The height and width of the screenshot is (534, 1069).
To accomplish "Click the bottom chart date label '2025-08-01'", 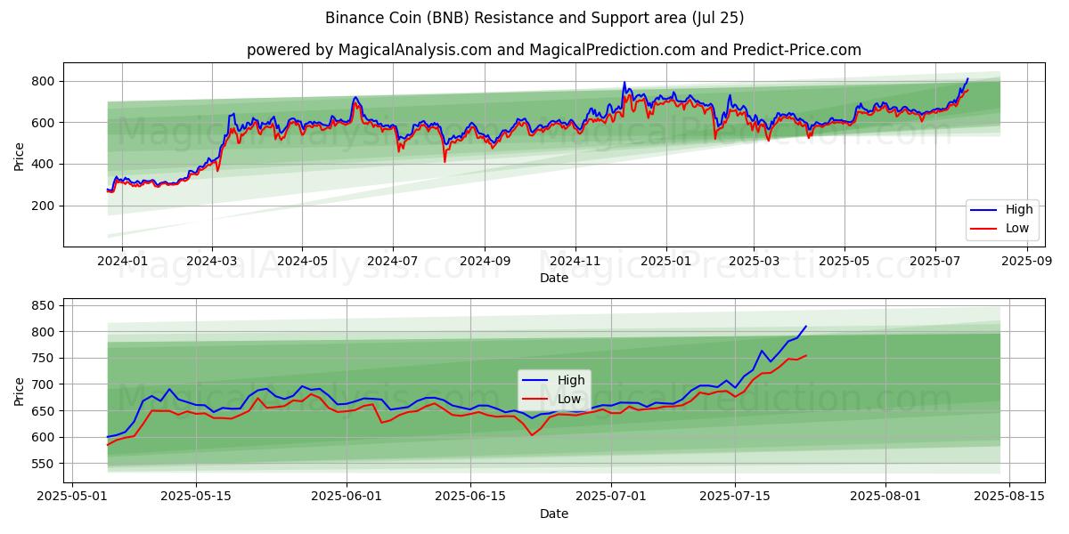I will point(885,498).
